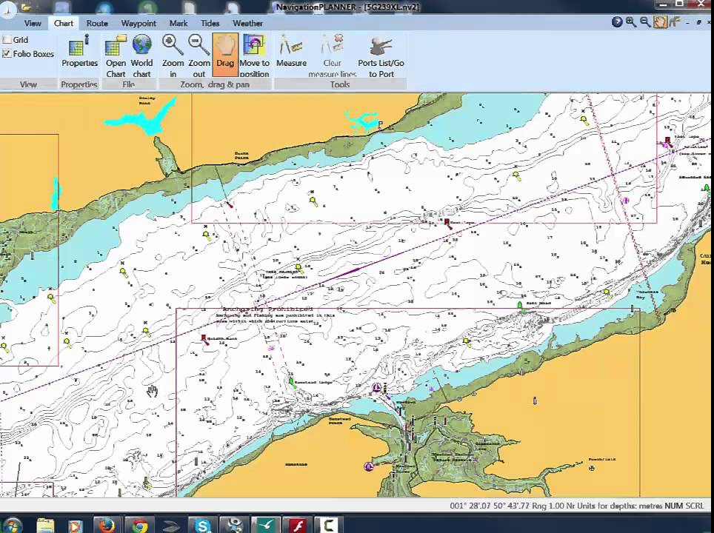Open the Tides tab
Image resolution: width=714 pixels, height=533 pixels.
[210, 23]
